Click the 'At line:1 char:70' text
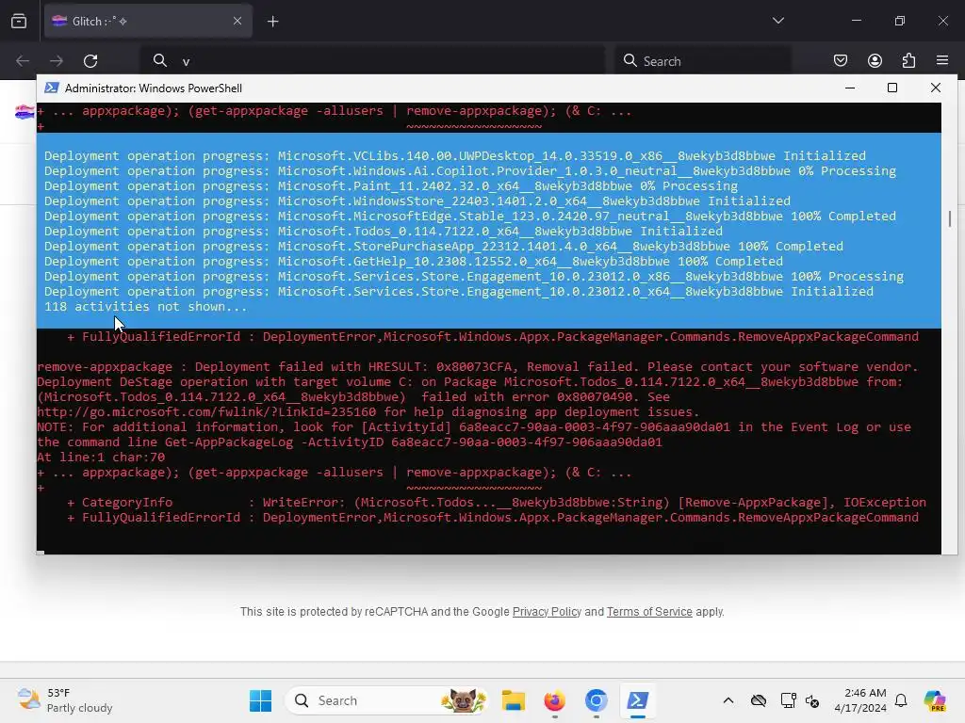This screenshot has height=723, width=965. [101, 457]
